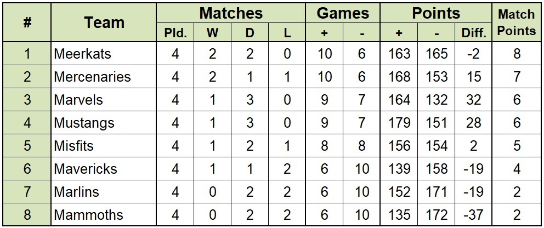Click the Diff. column subheader
This screenshot has width=544, height=228.
click(x=474, y=32)
